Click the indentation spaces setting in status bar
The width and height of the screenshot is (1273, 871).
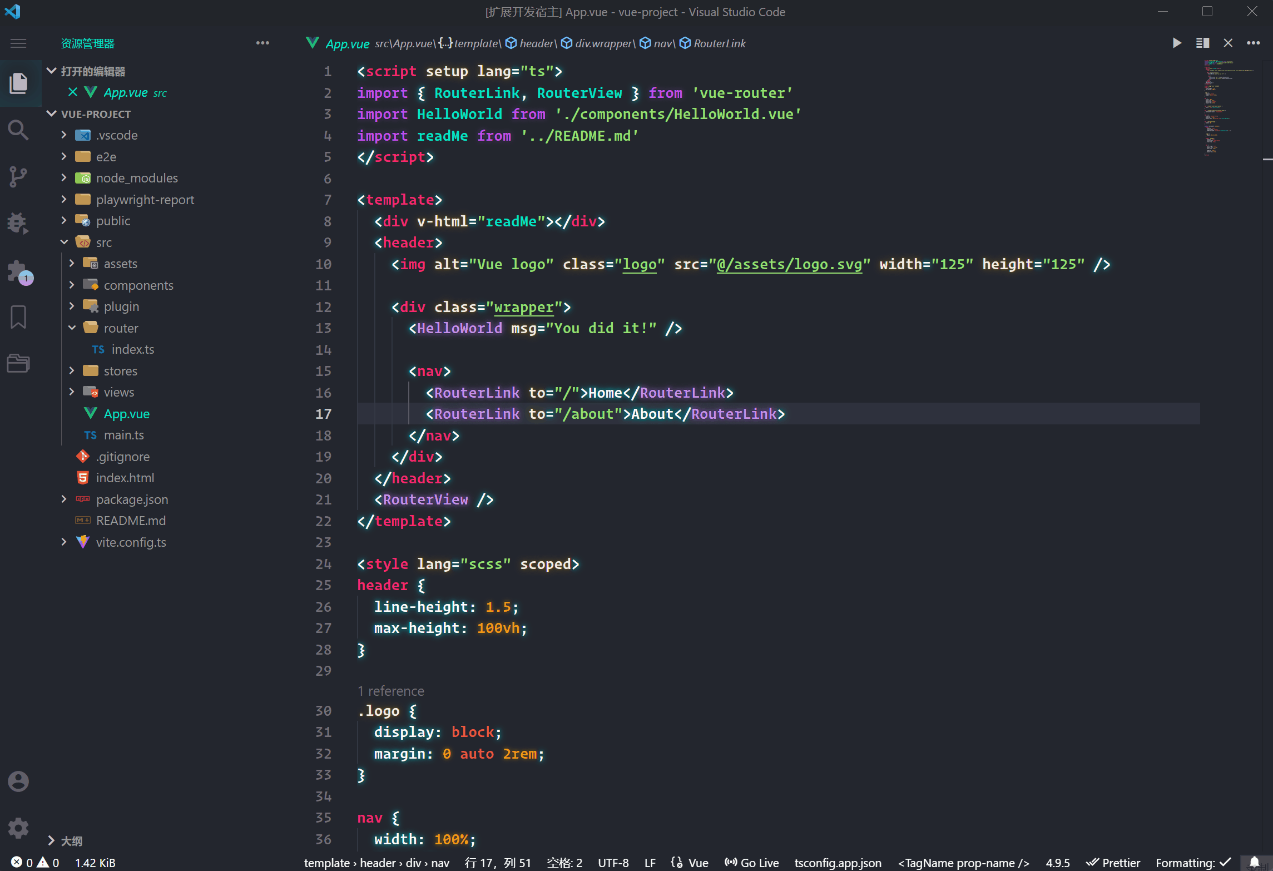[x=564, y=863]
